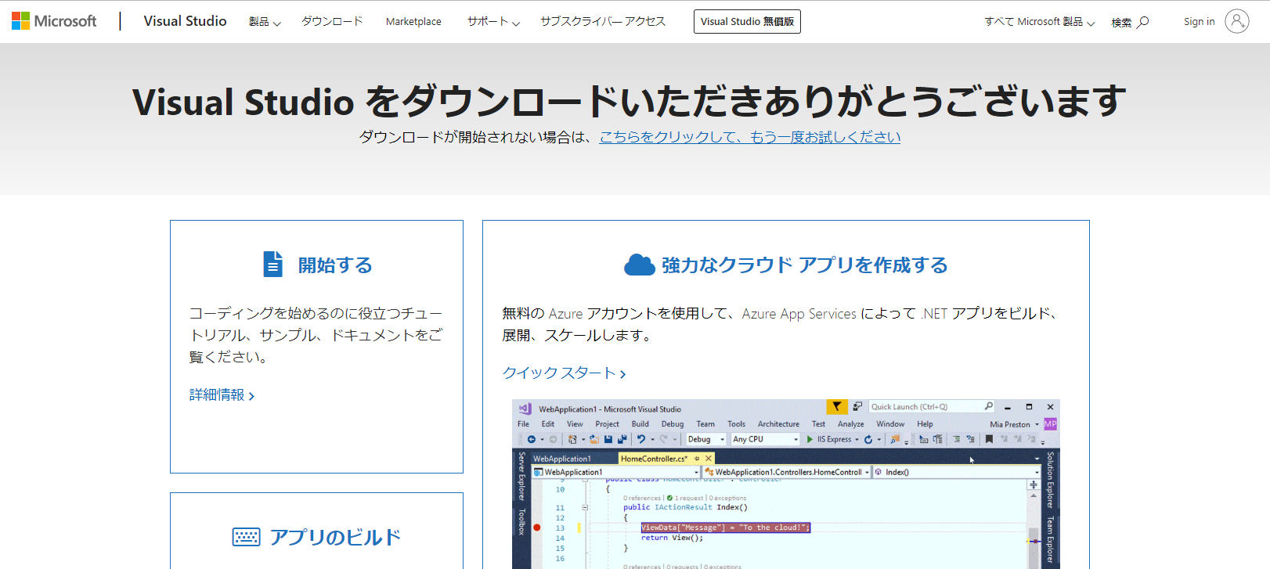
Task: Click the keyboard icon beside アプリのビルド
Action: click(x=246, y=537)
